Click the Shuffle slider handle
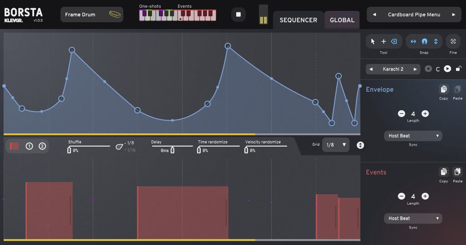This screenshot has width=466, height=245. [69, 150]
